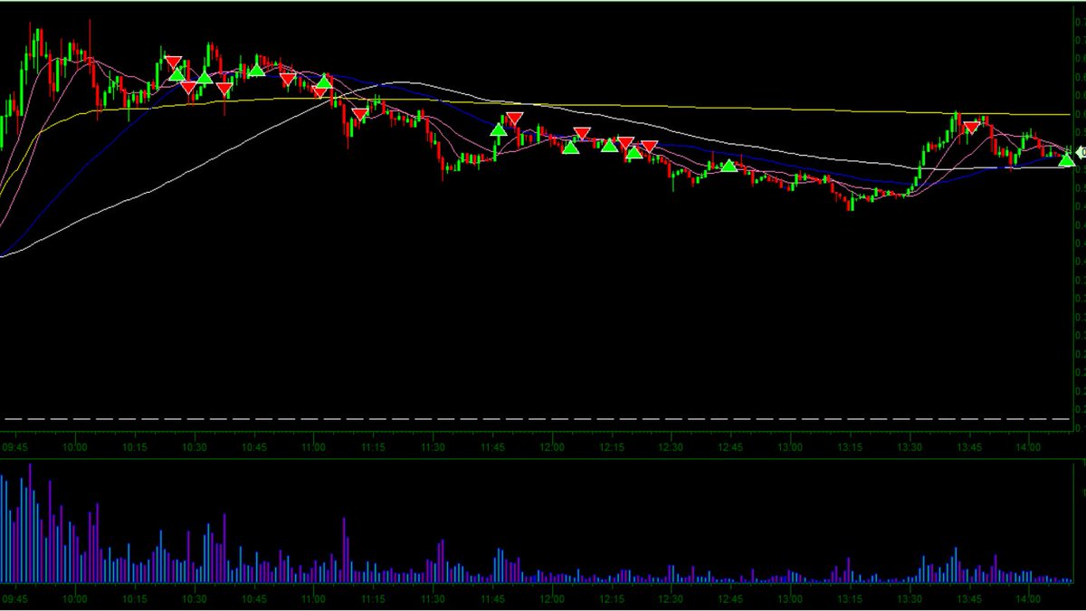Select the green buy triangle near 12:04
The image size is (1086, 611).
click(570, 147)
